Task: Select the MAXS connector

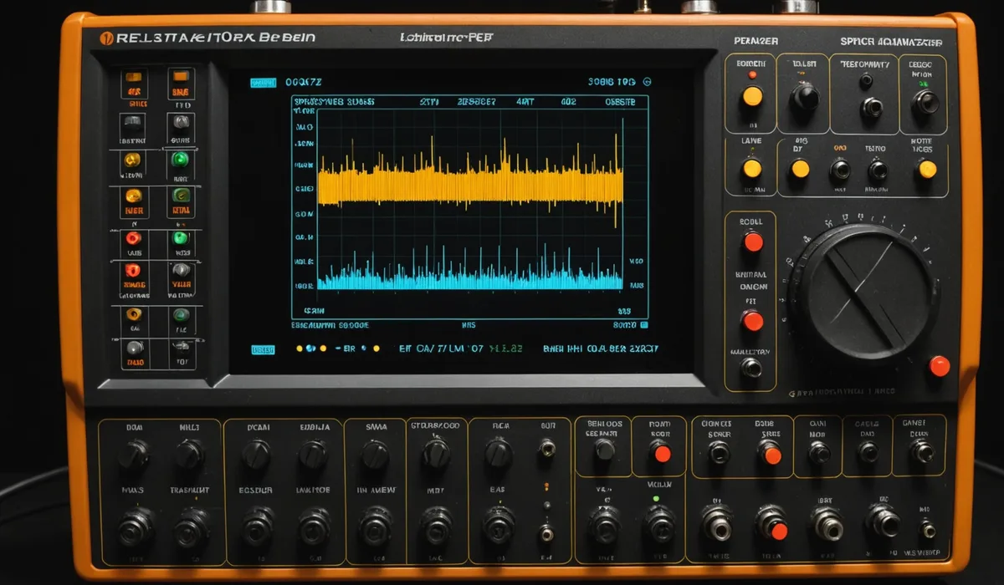Action: coord(135,527)
